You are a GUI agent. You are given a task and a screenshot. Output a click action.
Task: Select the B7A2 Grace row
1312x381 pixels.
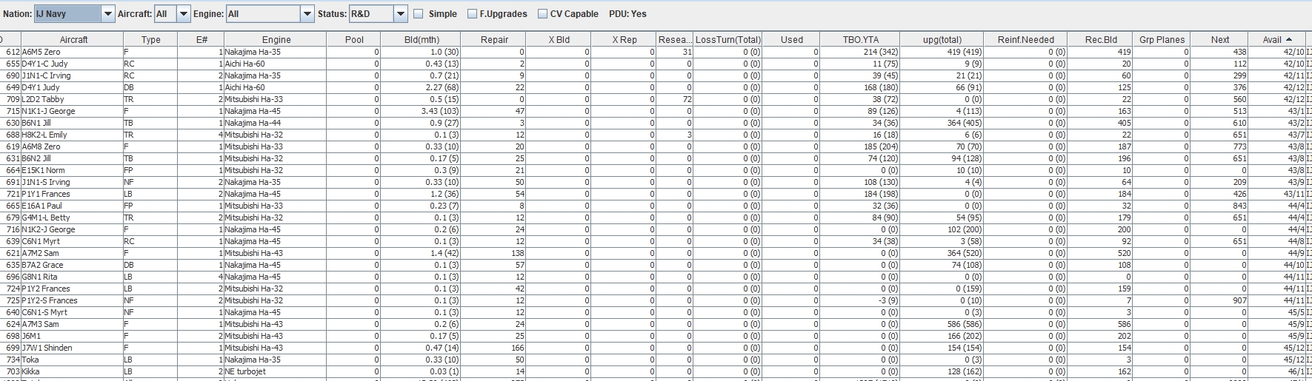[656, 265]
